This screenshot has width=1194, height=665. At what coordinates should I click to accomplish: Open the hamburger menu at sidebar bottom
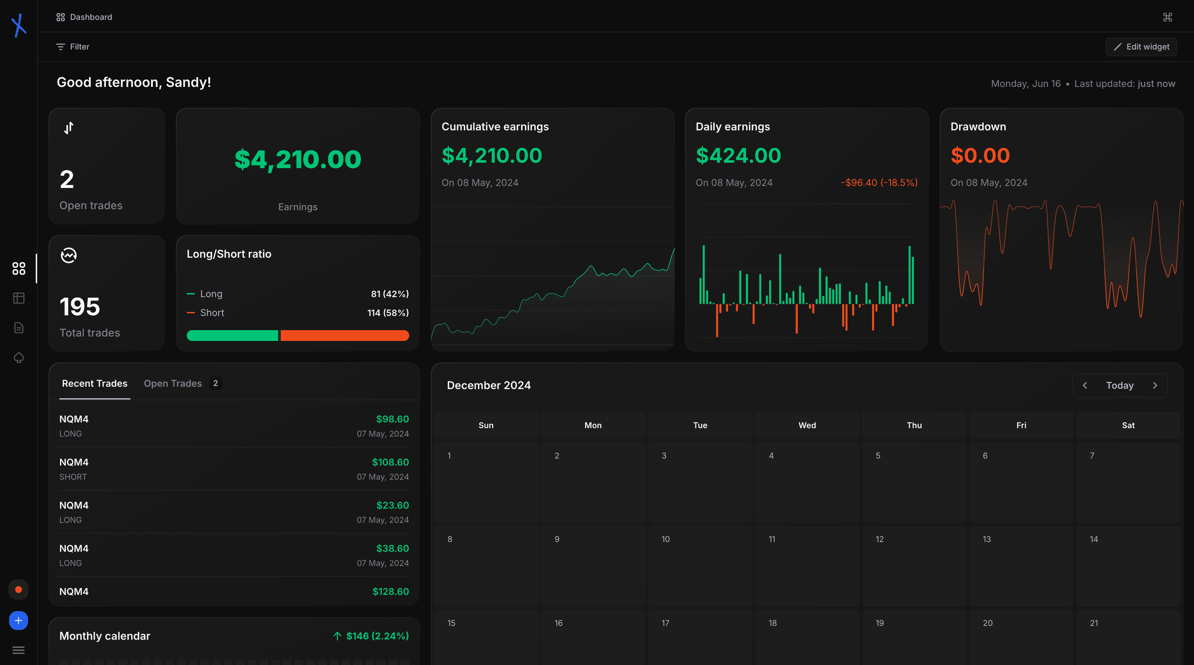[x=19, y=650]
